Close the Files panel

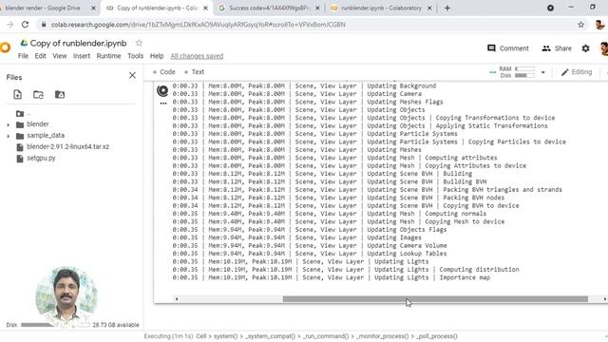point(132,75)
